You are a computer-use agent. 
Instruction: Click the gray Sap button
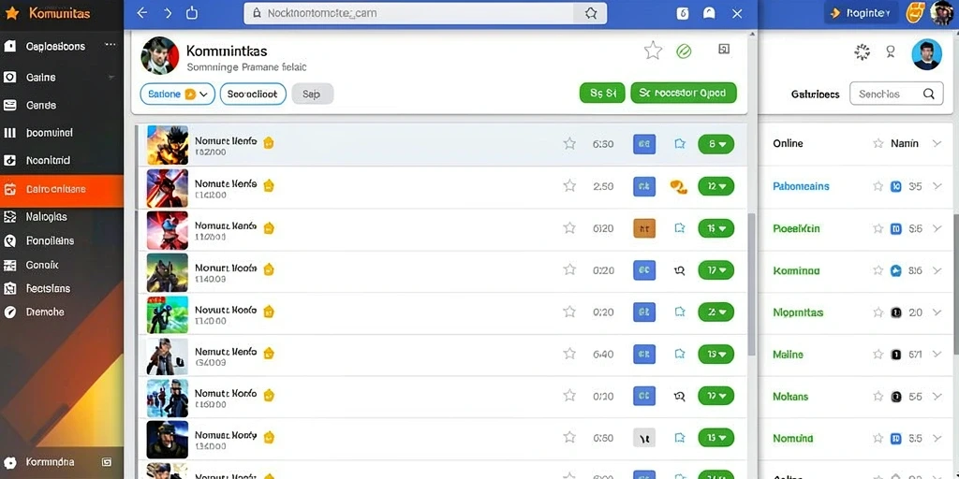tap(313, 94)
